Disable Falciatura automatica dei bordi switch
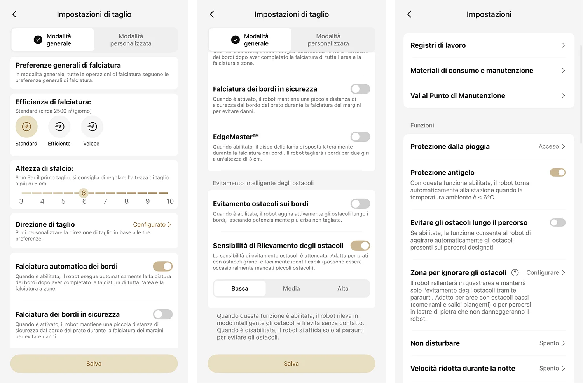This screenshot has height=383, width=583. (x=163, y=266)
